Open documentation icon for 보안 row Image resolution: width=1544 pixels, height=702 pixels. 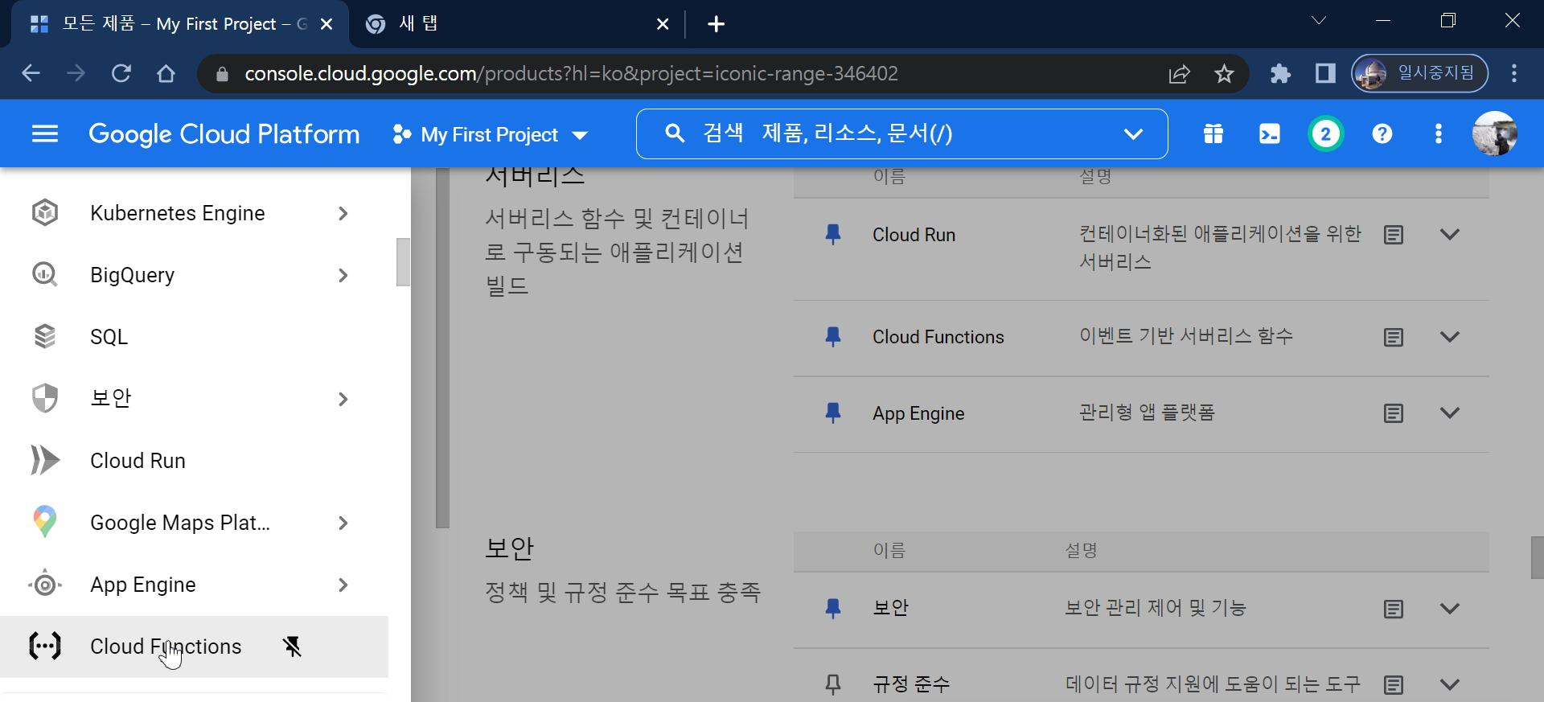tap(1394, 609)
